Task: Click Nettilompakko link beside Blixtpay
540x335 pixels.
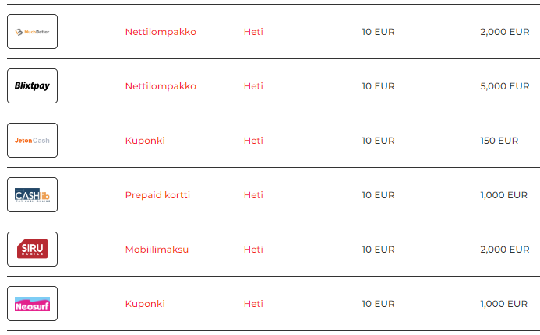Action: point(161,86)
